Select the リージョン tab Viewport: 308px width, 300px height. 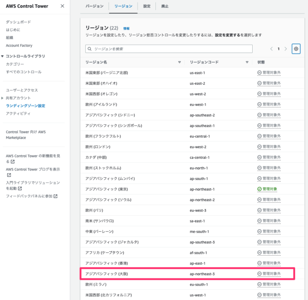pyautogui.click(x=123, y=6)
